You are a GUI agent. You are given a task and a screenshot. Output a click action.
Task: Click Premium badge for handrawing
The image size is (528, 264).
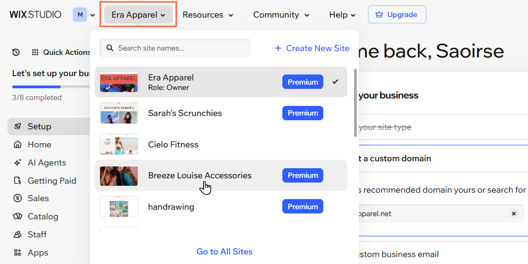[x=303, y=207]
